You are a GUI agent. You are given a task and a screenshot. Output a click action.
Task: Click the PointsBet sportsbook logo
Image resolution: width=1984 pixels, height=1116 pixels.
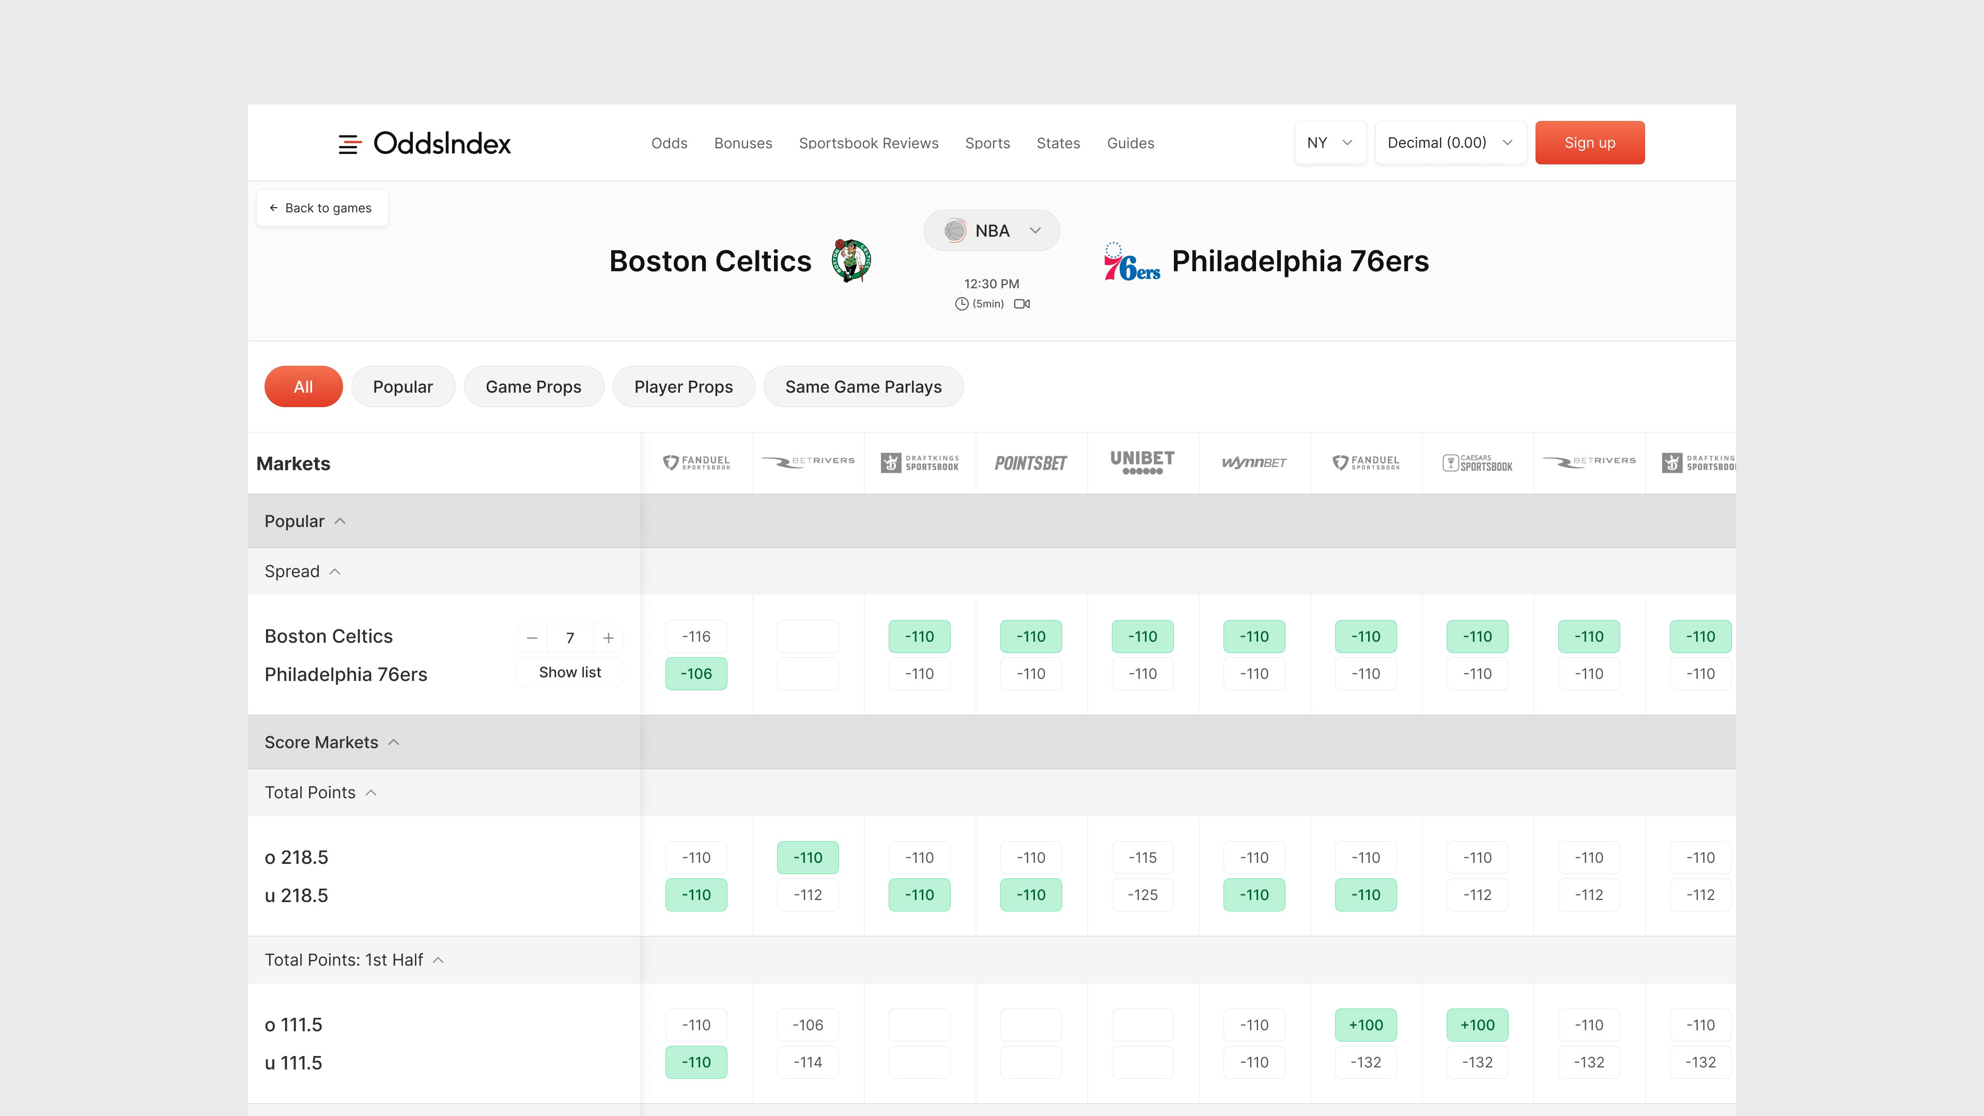(1031, 463)
